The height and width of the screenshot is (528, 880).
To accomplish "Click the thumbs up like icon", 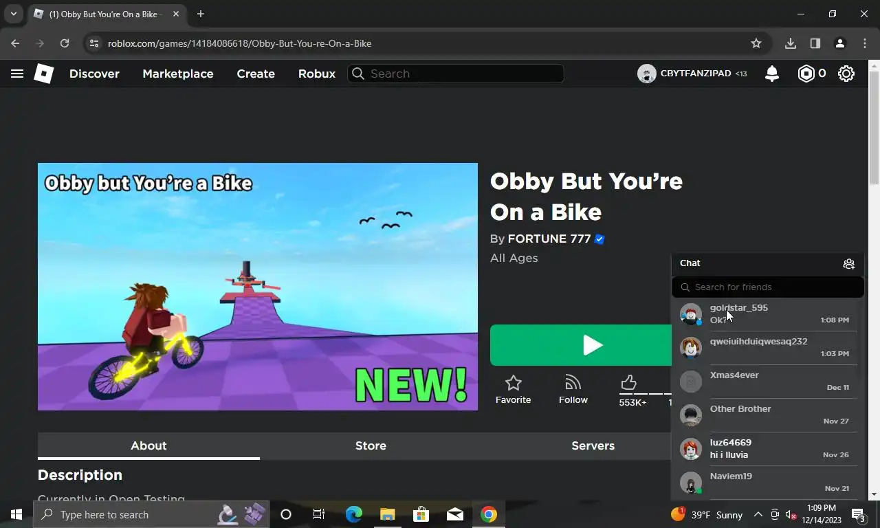I will pos(628,383).
